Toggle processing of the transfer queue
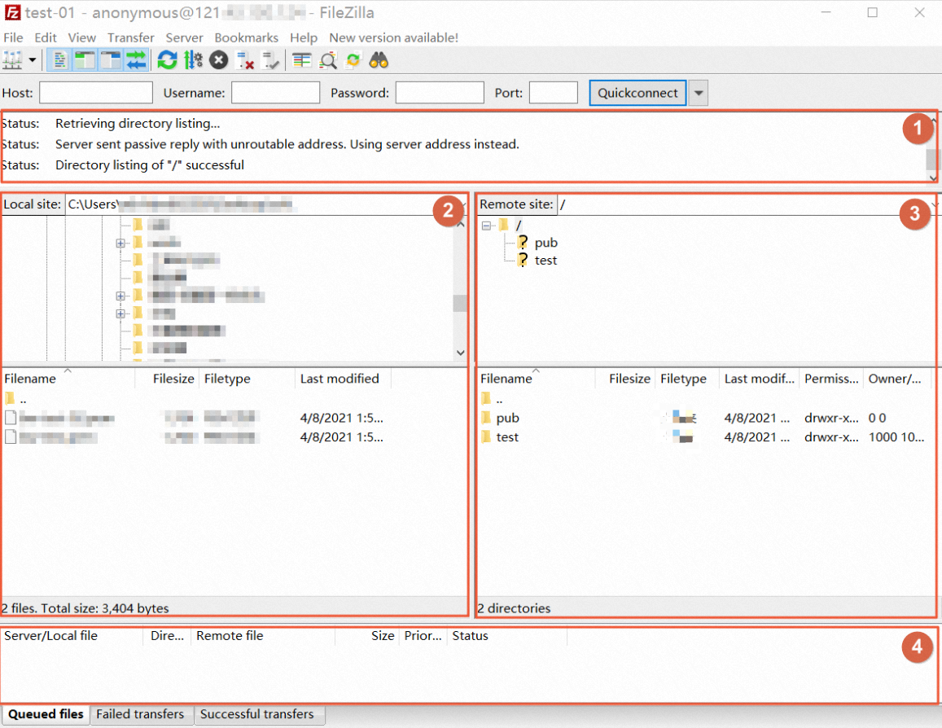 193,59
